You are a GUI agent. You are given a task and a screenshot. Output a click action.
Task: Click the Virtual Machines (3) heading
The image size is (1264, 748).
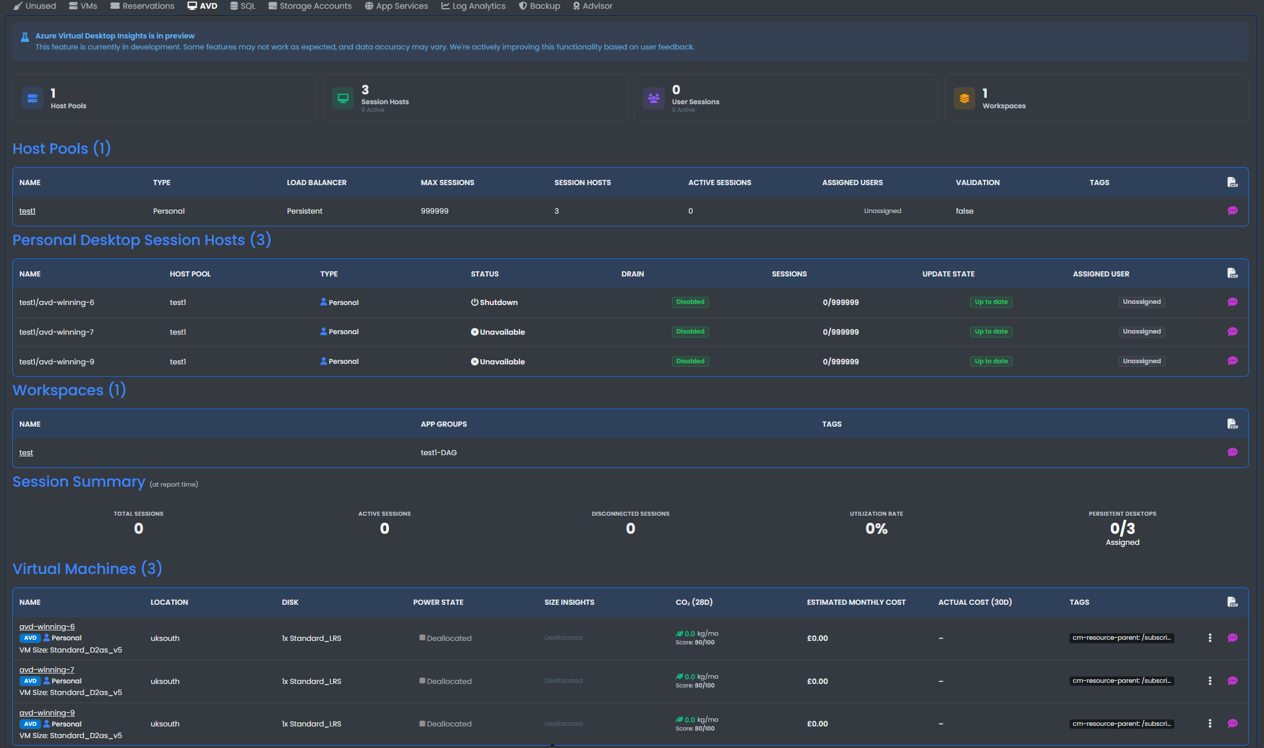pyautogui.click(x=87, y=568)
